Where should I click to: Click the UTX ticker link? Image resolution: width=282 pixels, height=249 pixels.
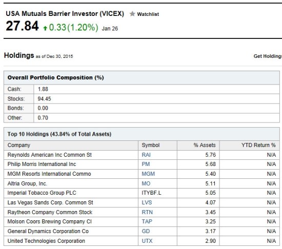coord(147,241)
